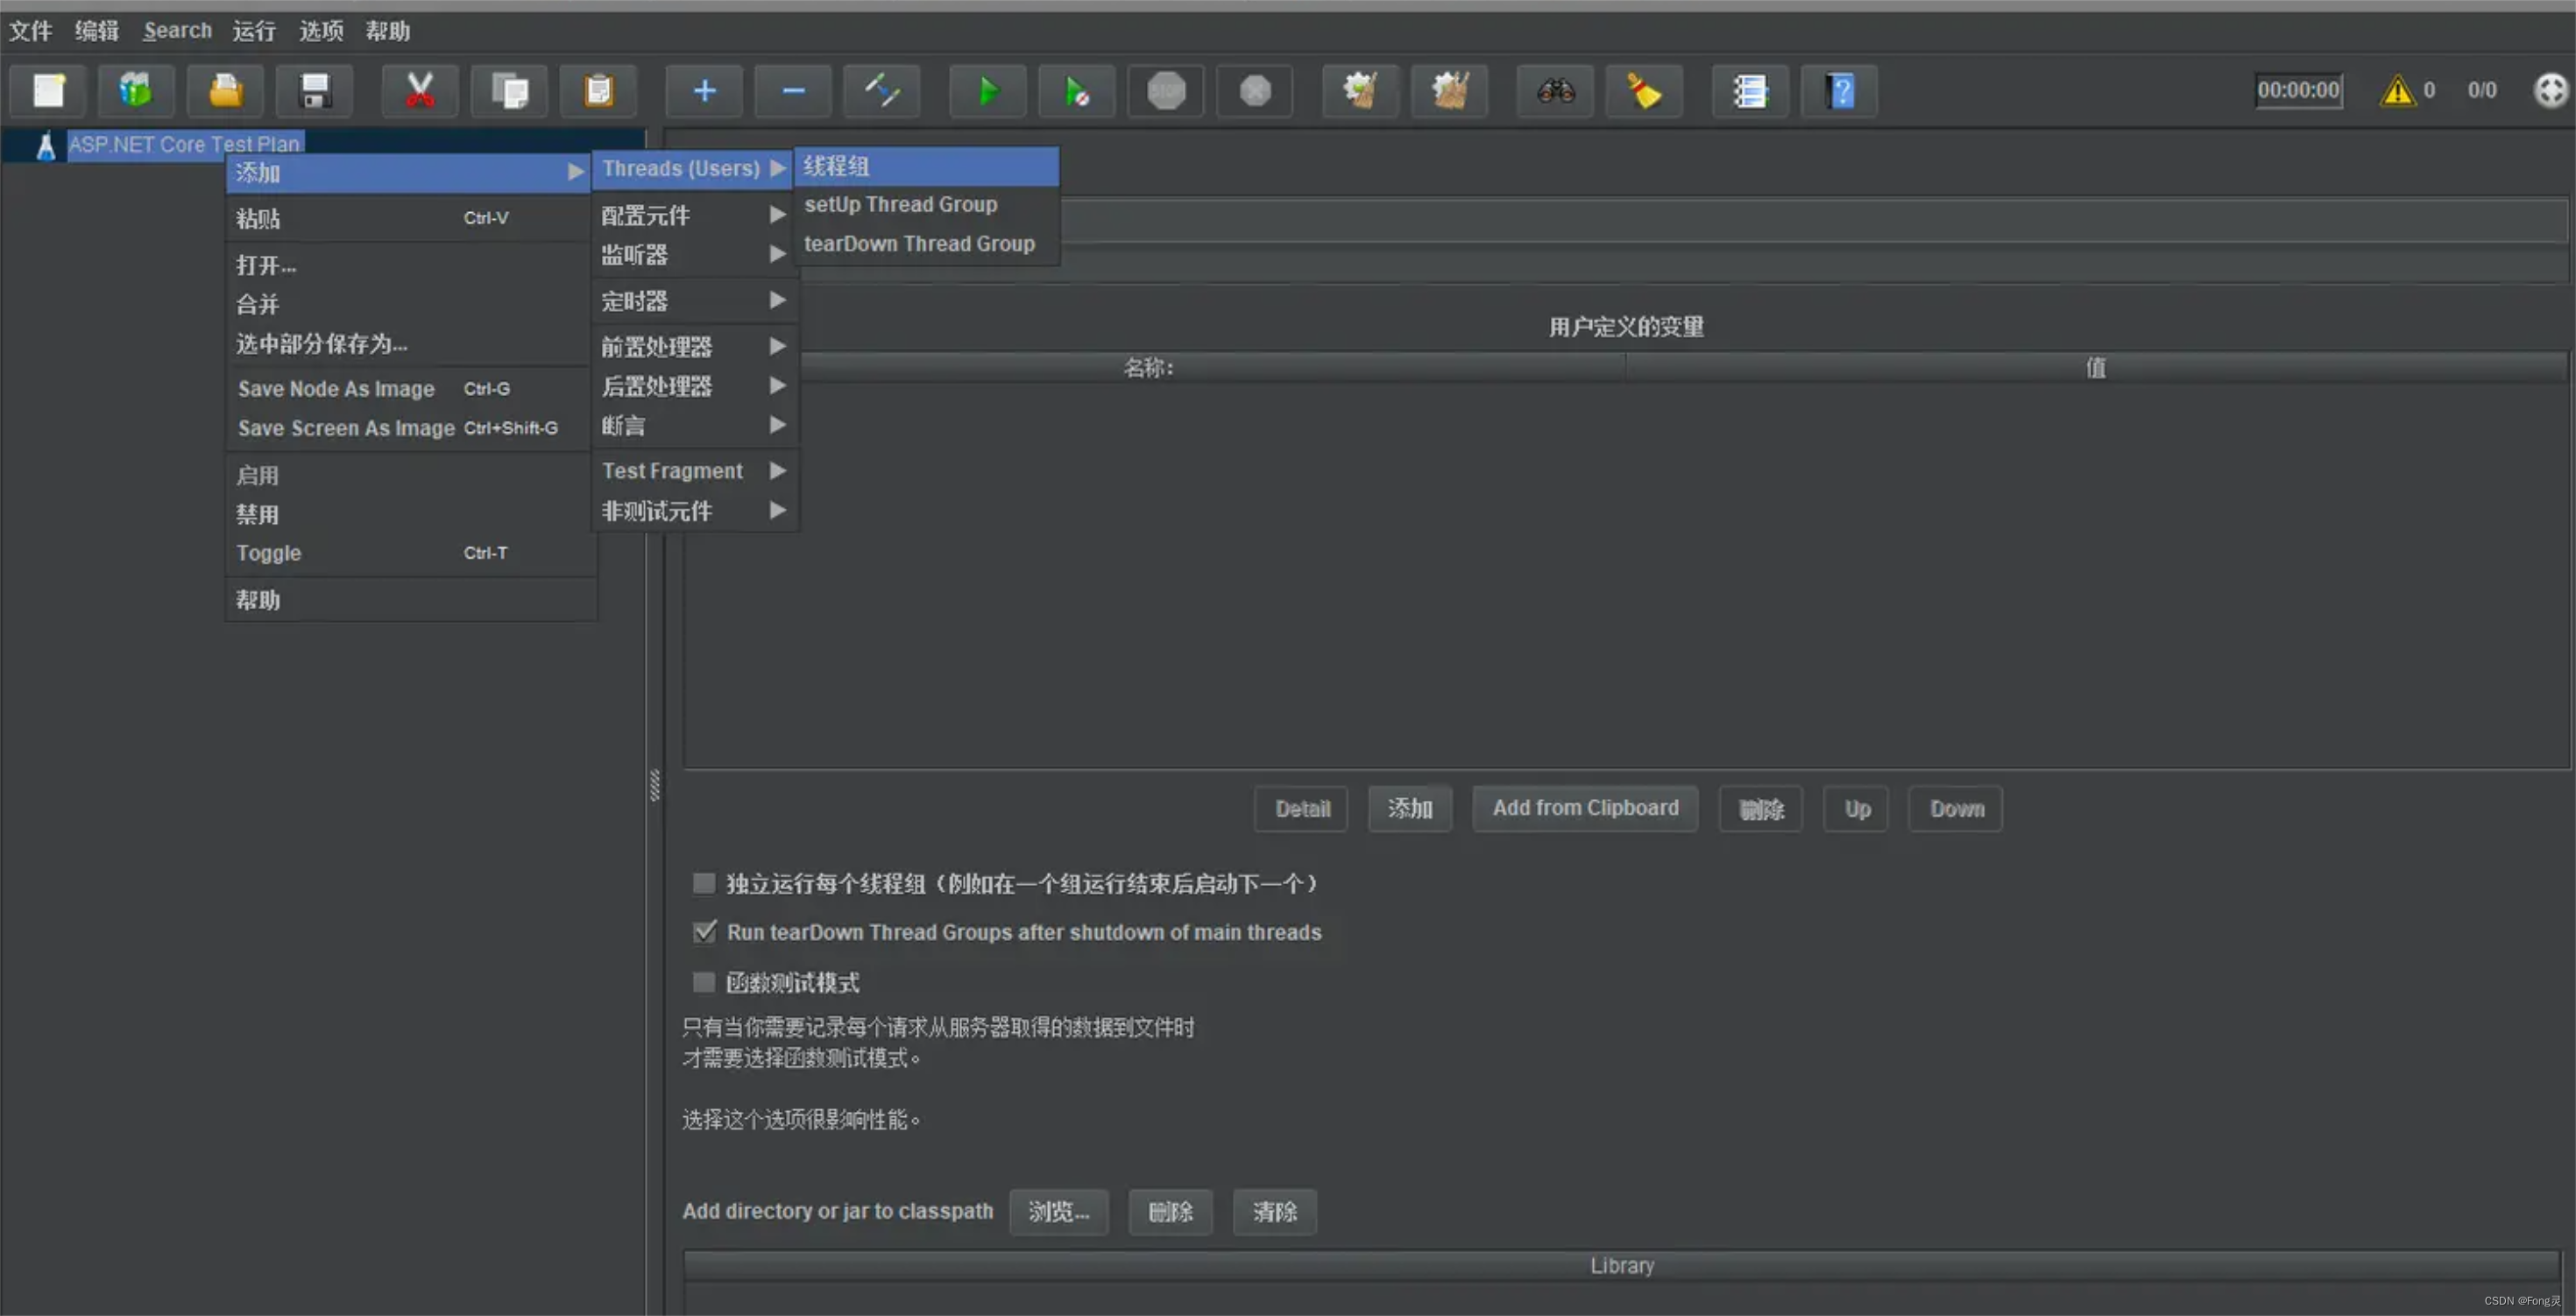Click the Function Test Mode icon
The height and width of the screenshot is (1316, 2576).
[704, 980]
